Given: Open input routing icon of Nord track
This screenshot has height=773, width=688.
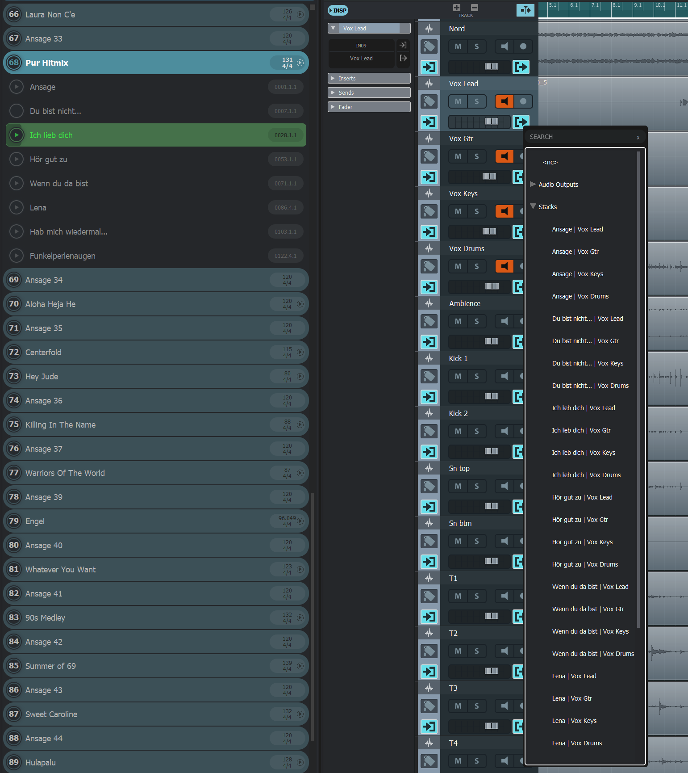Looking at the screenshot, I should (x=429, y=67).
